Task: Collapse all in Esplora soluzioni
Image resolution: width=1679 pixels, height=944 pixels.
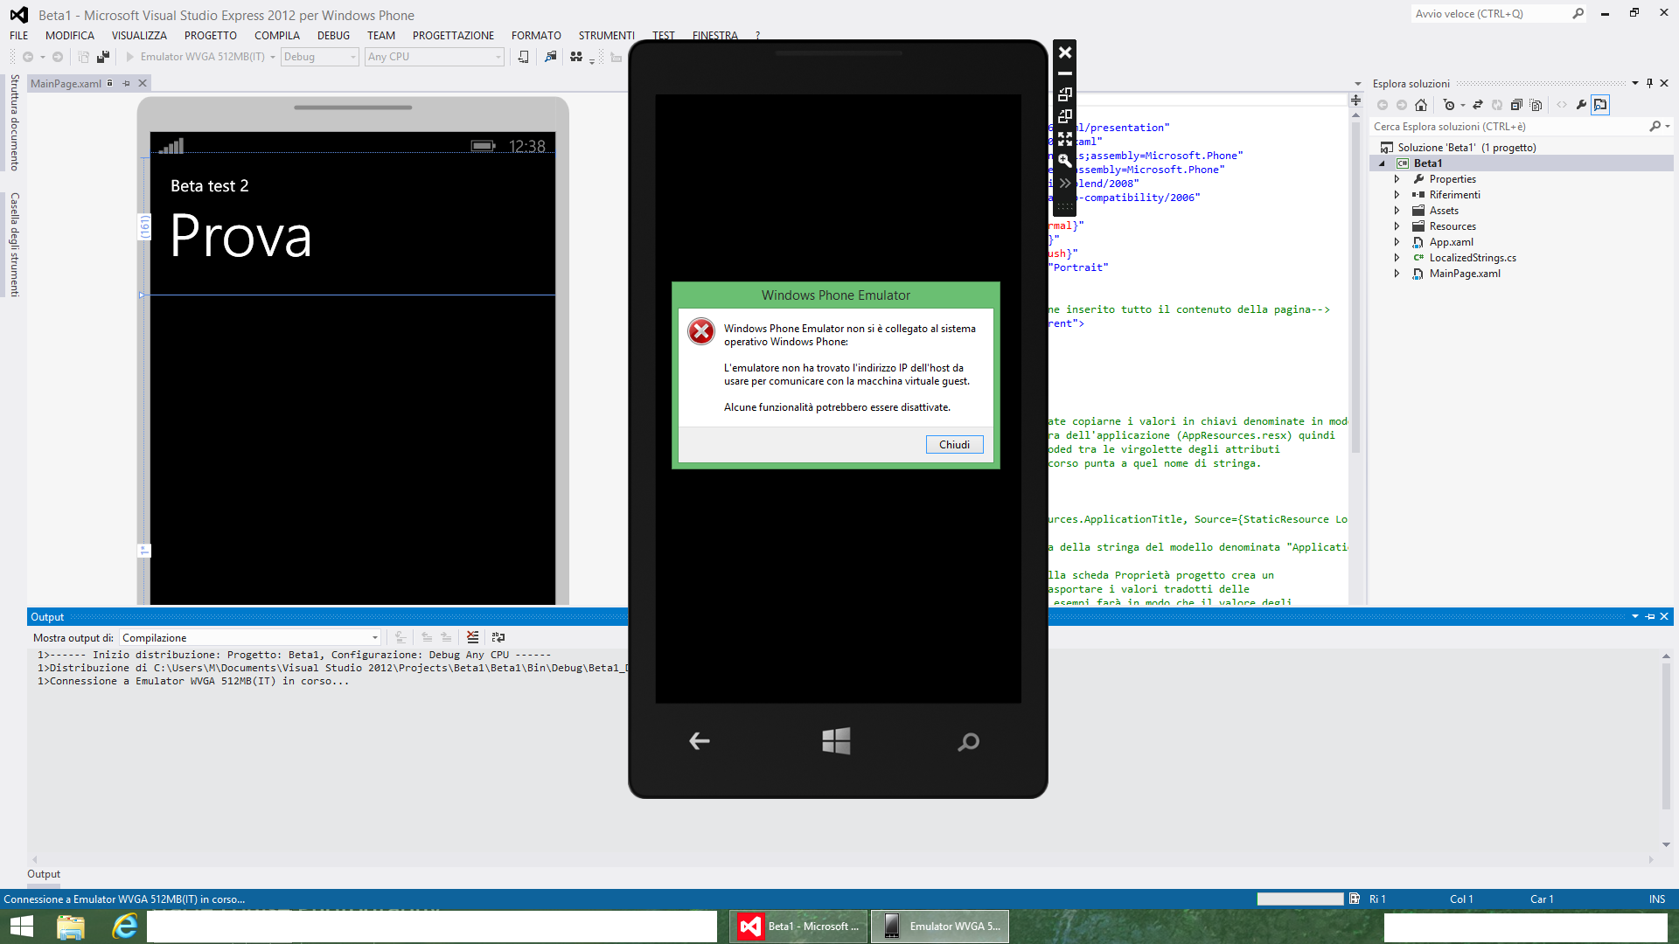Action: (x=1516, y=105)
